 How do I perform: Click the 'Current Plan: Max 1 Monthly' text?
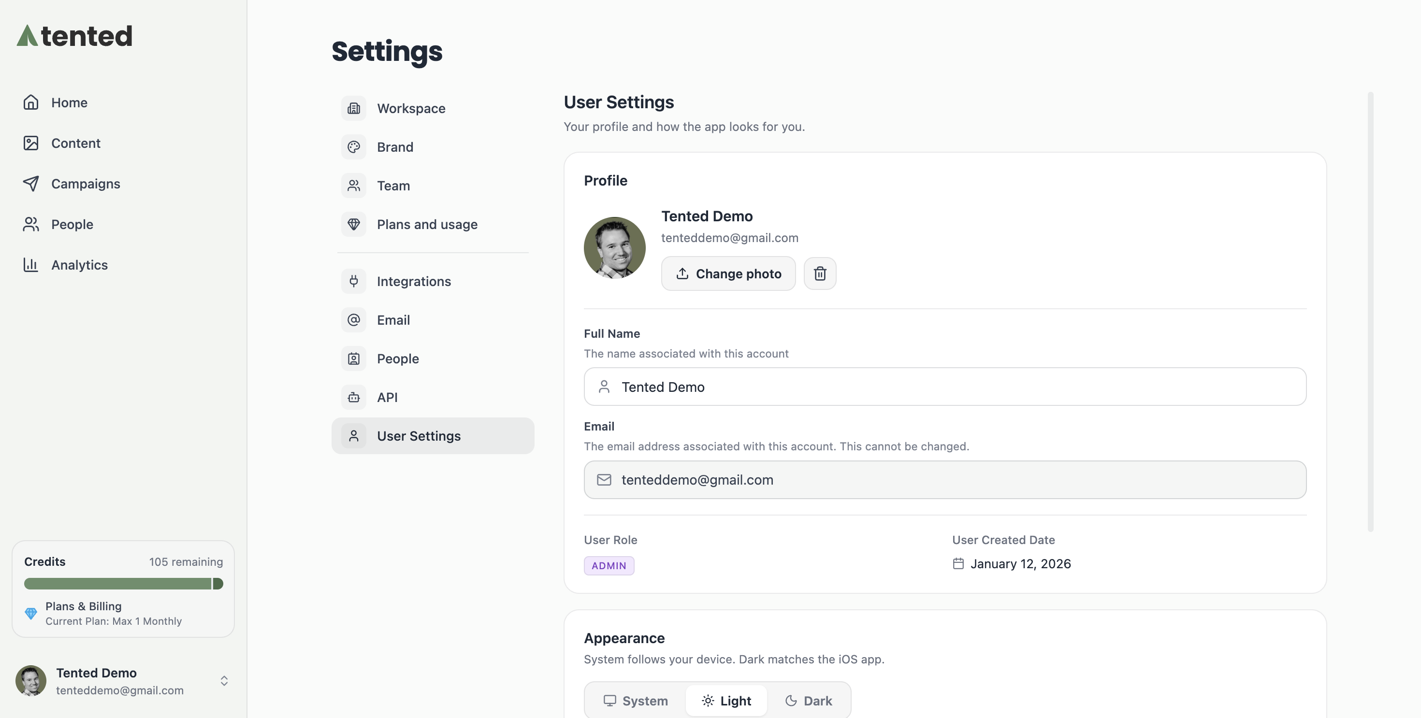114,621
